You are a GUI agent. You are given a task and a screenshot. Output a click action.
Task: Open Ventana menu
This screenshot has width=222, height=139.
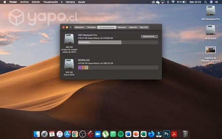tap(70, 2)
